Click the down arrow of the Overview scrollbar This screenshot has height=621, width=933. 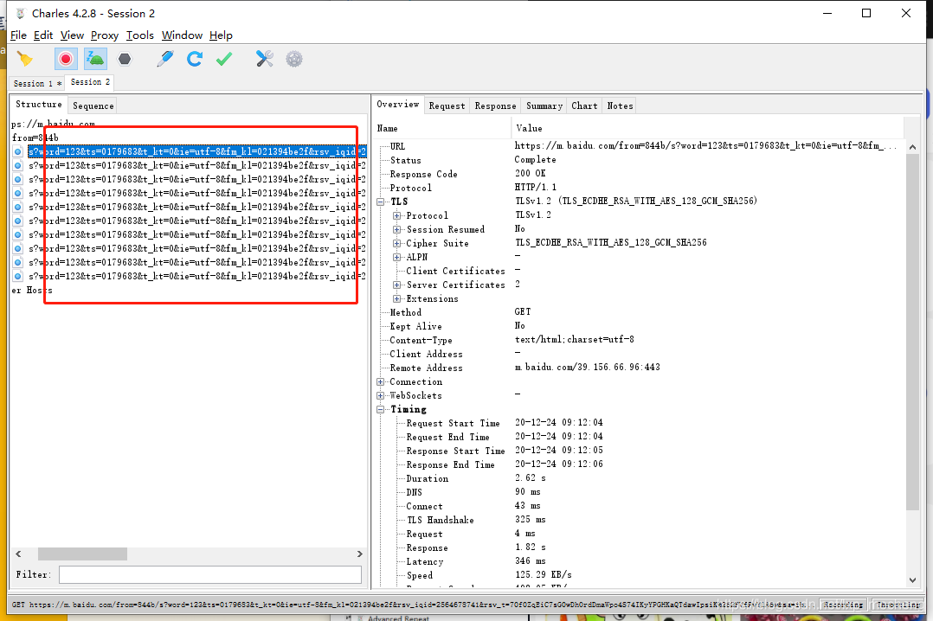pos(913,580)
